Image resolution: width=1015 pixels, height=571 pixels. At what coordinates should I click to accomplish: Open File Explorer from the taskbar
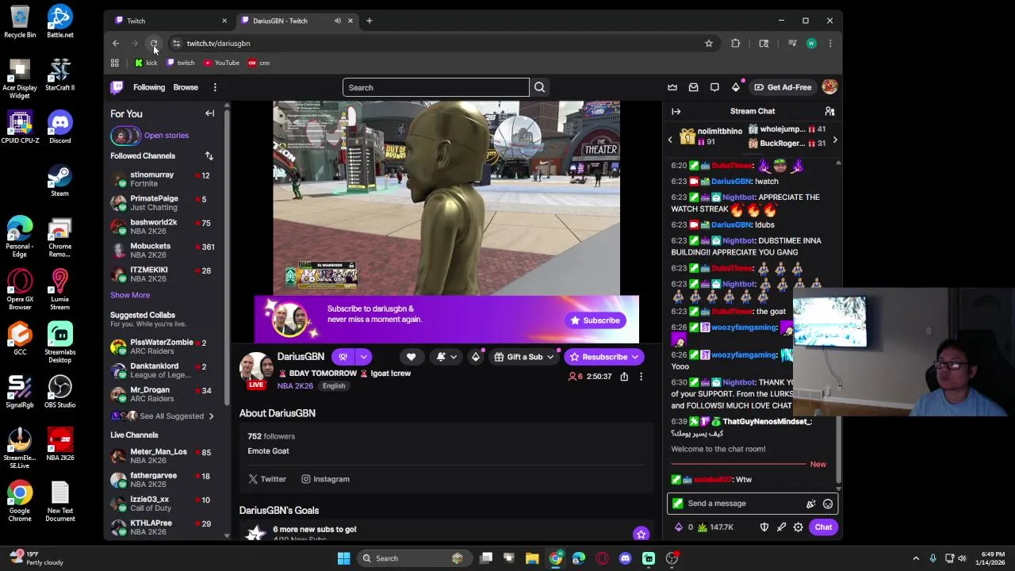[x=532, y=558]
